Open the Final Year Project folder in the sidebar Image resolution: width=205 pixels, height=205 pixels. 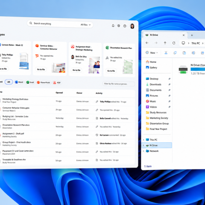[x=156, y=129]
